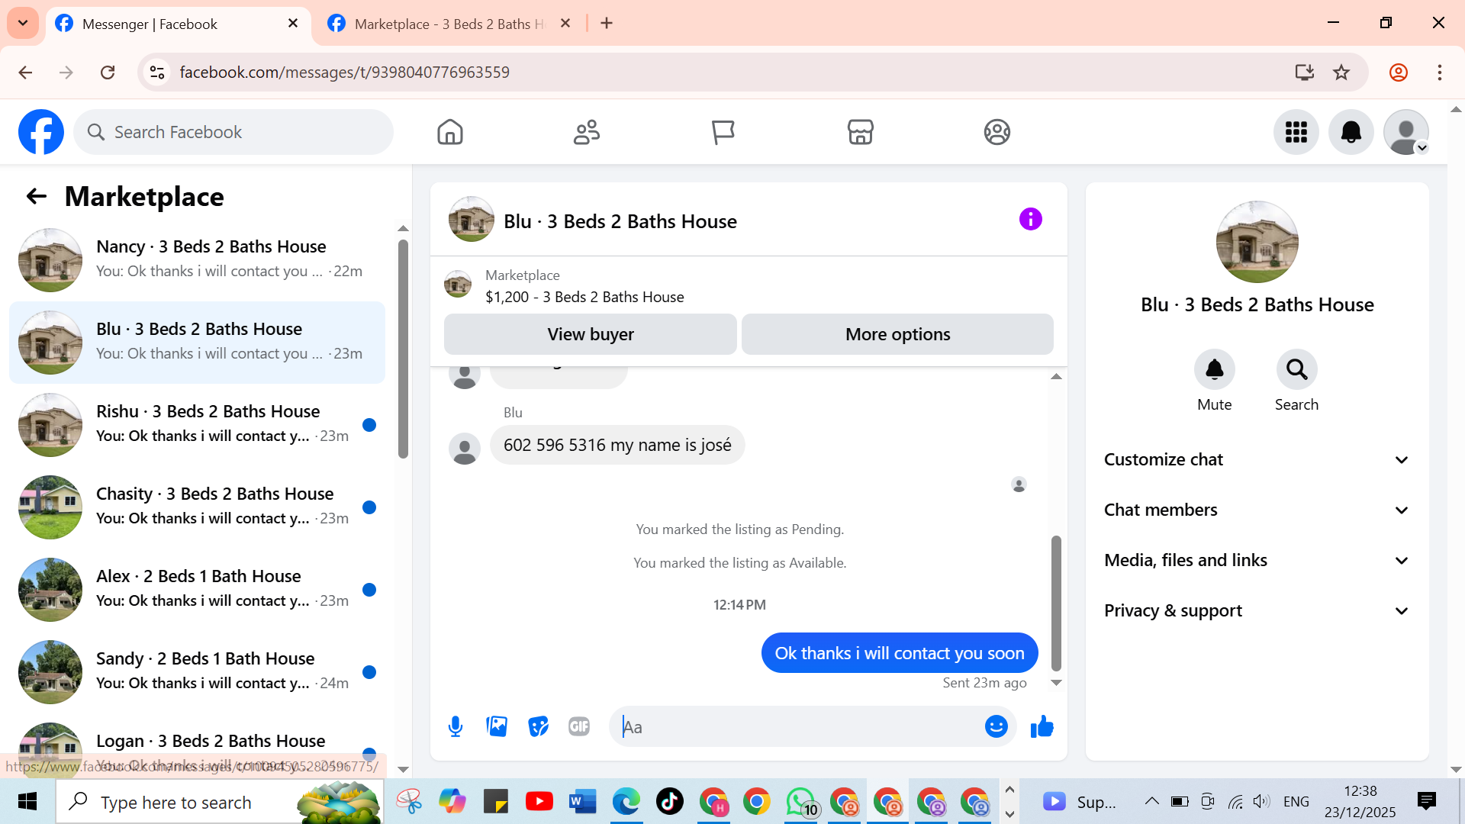
Task: Click the More options button
Action: click(897, 334)
